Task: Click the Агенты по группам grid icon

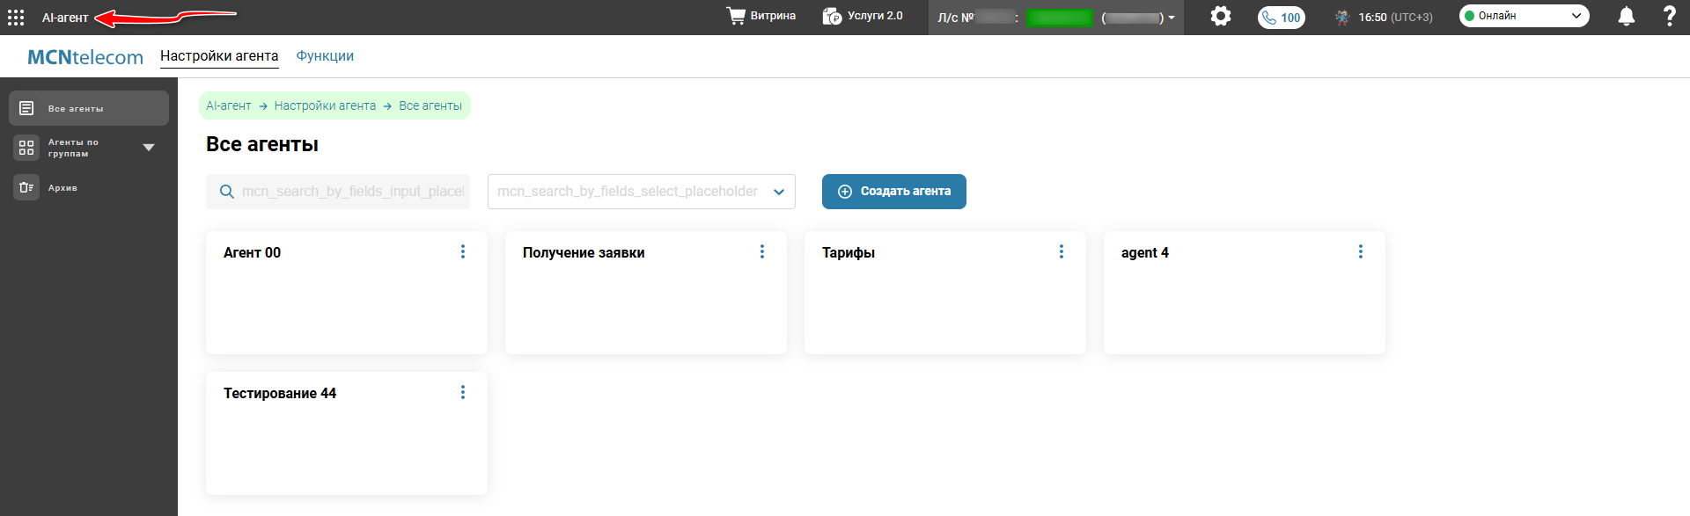Action: [26, 148]
